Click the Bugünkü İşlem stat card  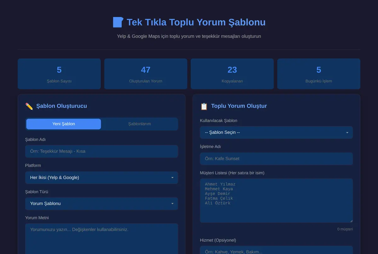[x=319, y=74]
